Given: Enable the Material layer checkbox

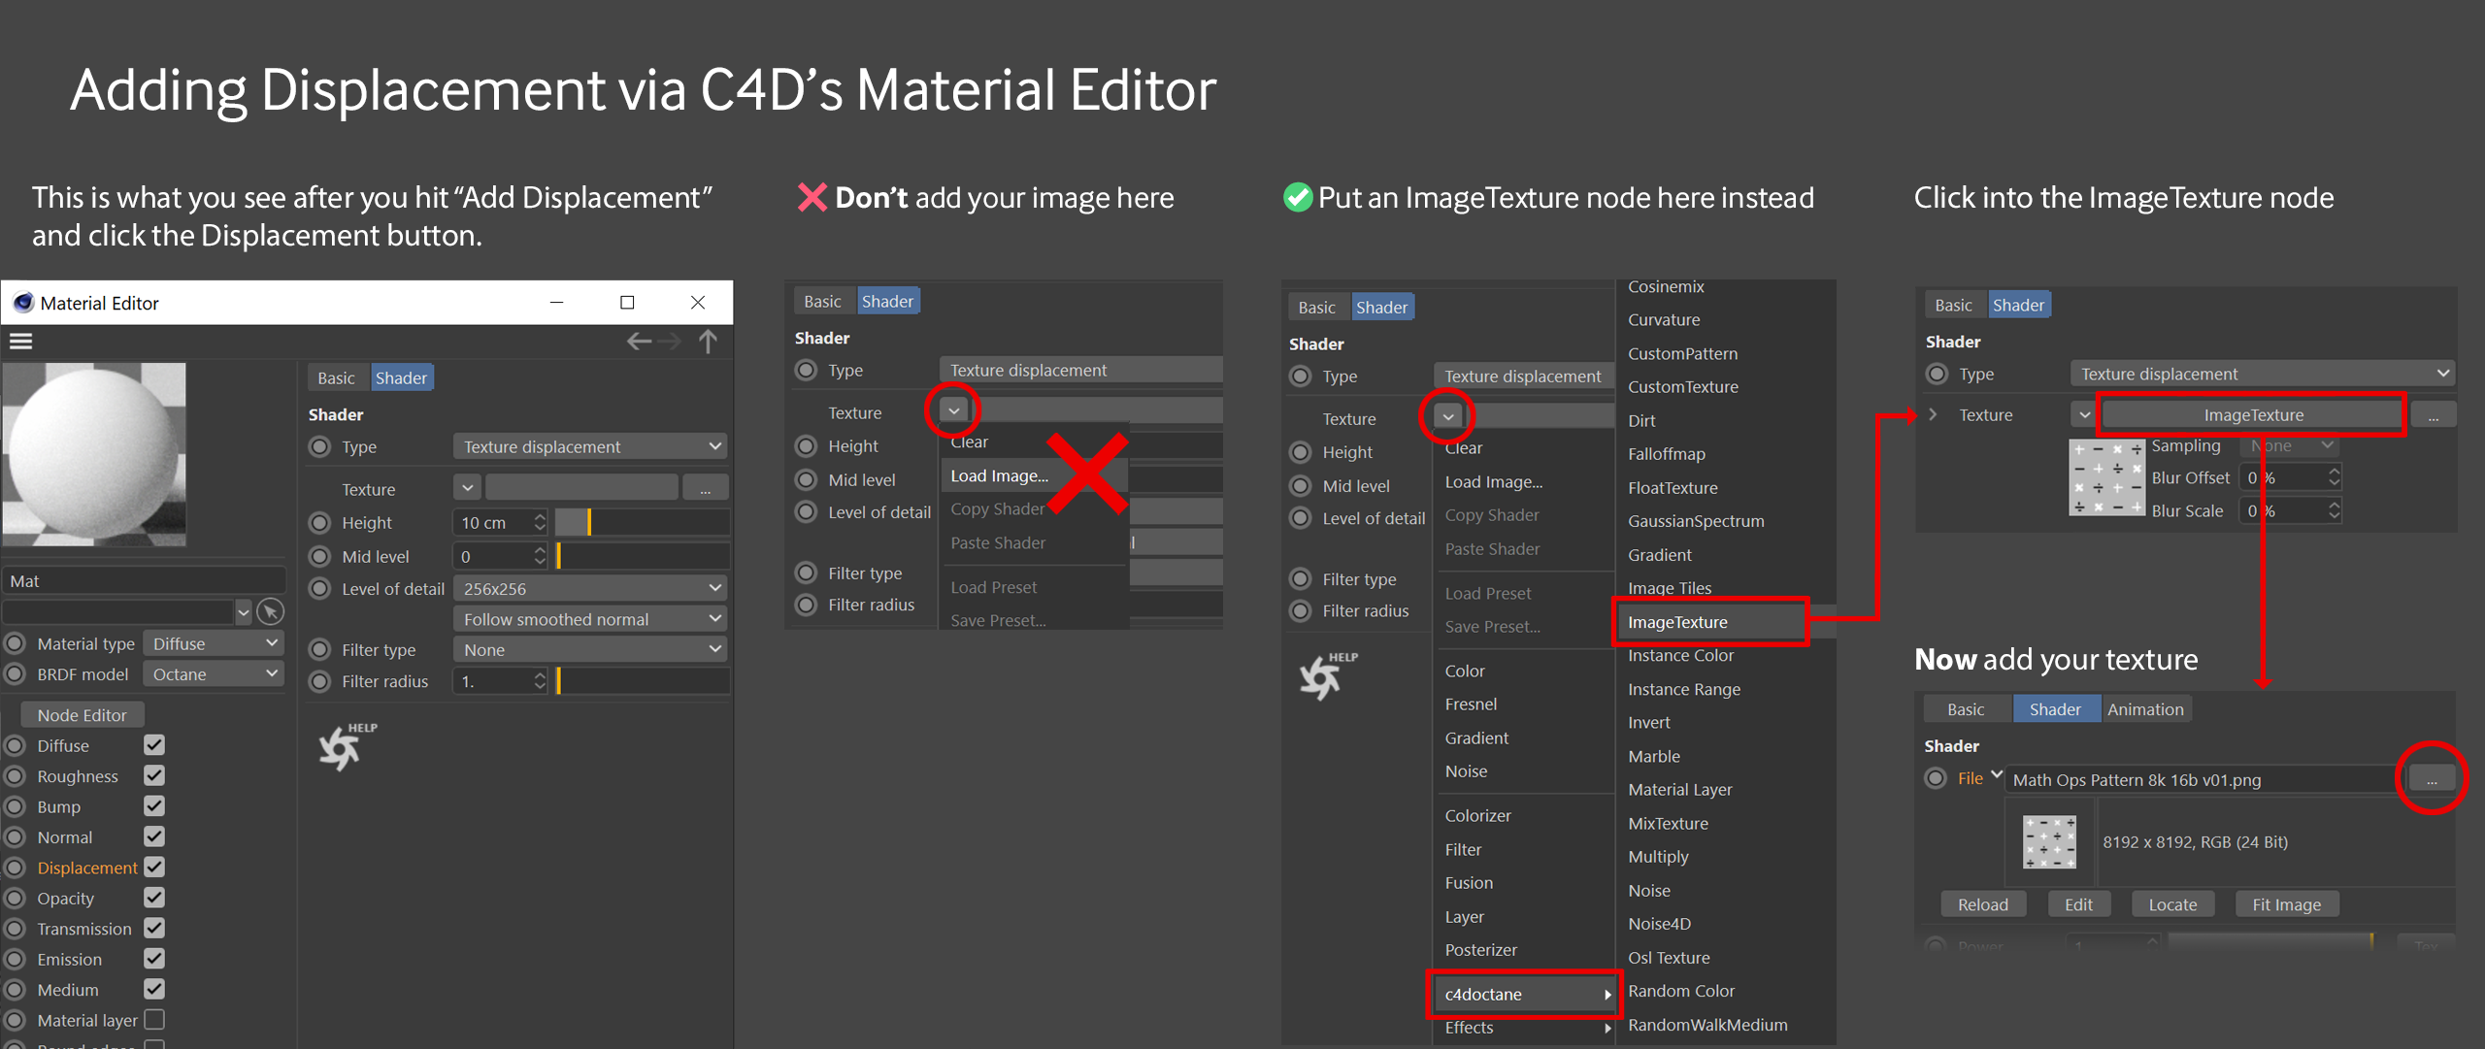Looking at the screenshot, I should (x=154, y=1019).
